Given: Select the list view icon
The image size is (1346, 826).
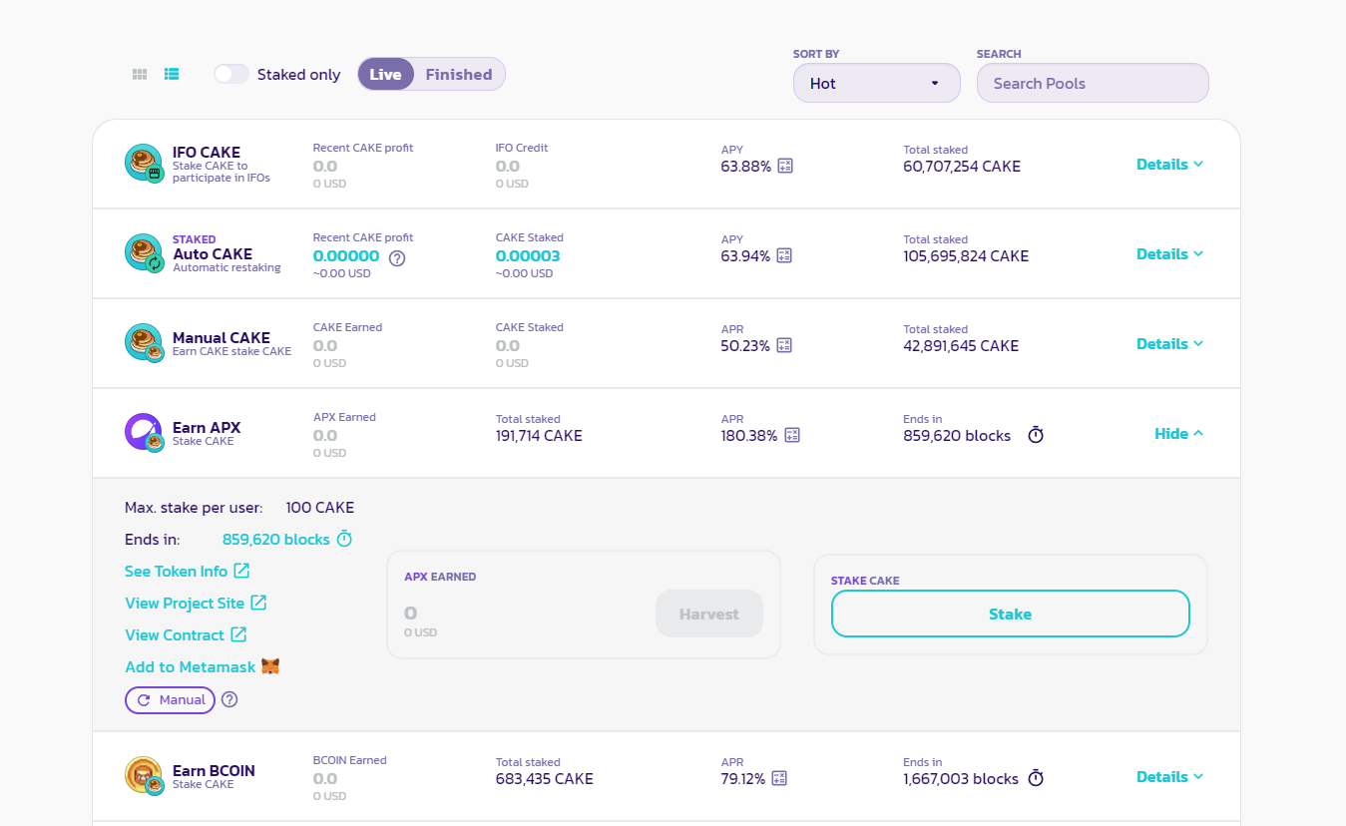Looking at the screenshot, I should [x=172, y=74].
